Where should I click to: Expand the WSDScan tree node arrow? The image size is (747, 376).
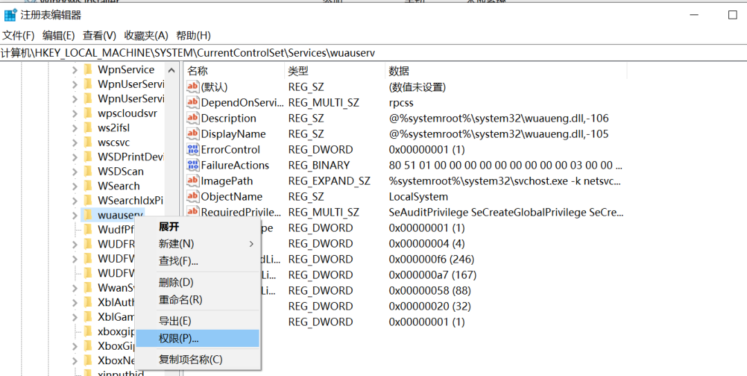pyautogui.click(x=75, y=171)
